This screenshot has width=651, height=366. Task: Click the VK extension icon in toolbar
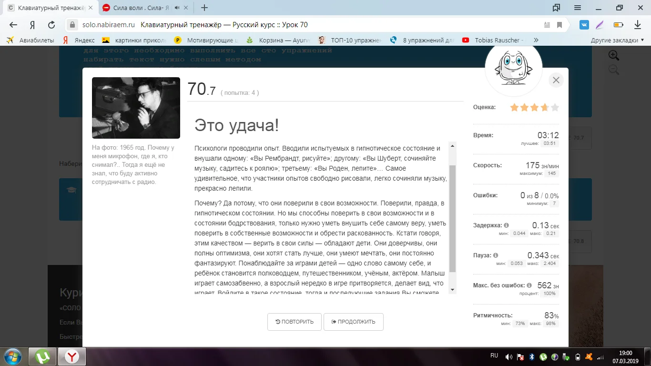[584, 25]
